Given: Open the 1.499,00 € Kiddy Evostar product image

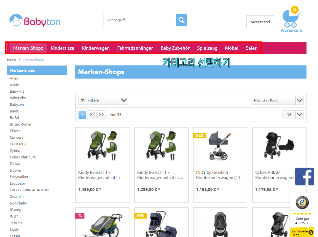Looking at the screenshot, I should [x=102, y=146].
